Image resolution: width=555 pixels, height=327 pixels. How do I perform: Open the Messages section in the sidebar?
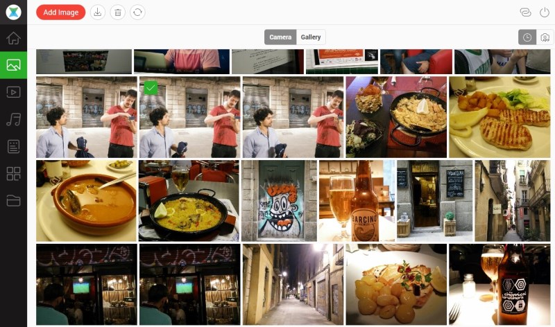click(13, 146)
